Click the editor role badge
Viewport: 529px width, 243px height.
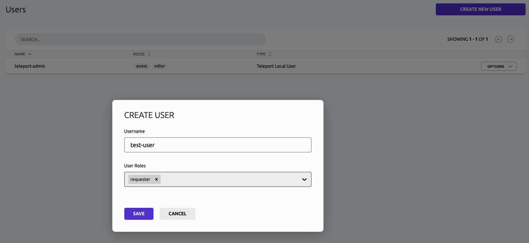tap(159, 66)
